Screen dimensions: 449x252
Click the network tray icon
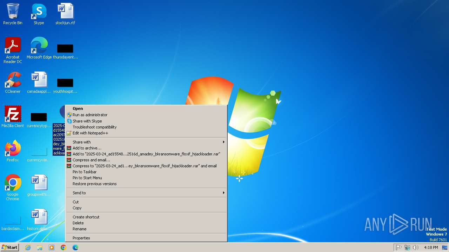407,247
